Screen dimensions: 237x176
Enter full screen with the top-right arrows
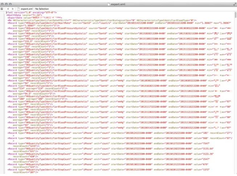pyautogui.click(x=234, y=4)
